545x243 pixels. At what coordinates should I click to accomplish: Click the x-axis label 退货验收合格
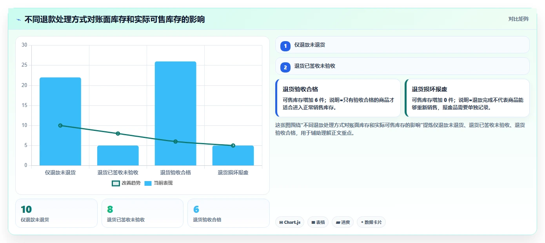tap(176, 172)
